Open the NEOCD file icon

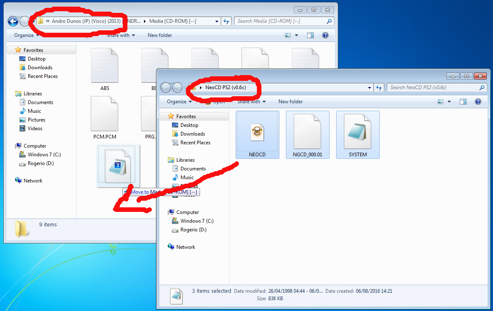[x=257, y=133]
